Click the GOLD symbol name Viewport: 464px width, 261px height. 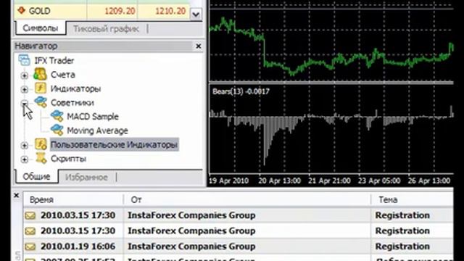click(39, 12)
